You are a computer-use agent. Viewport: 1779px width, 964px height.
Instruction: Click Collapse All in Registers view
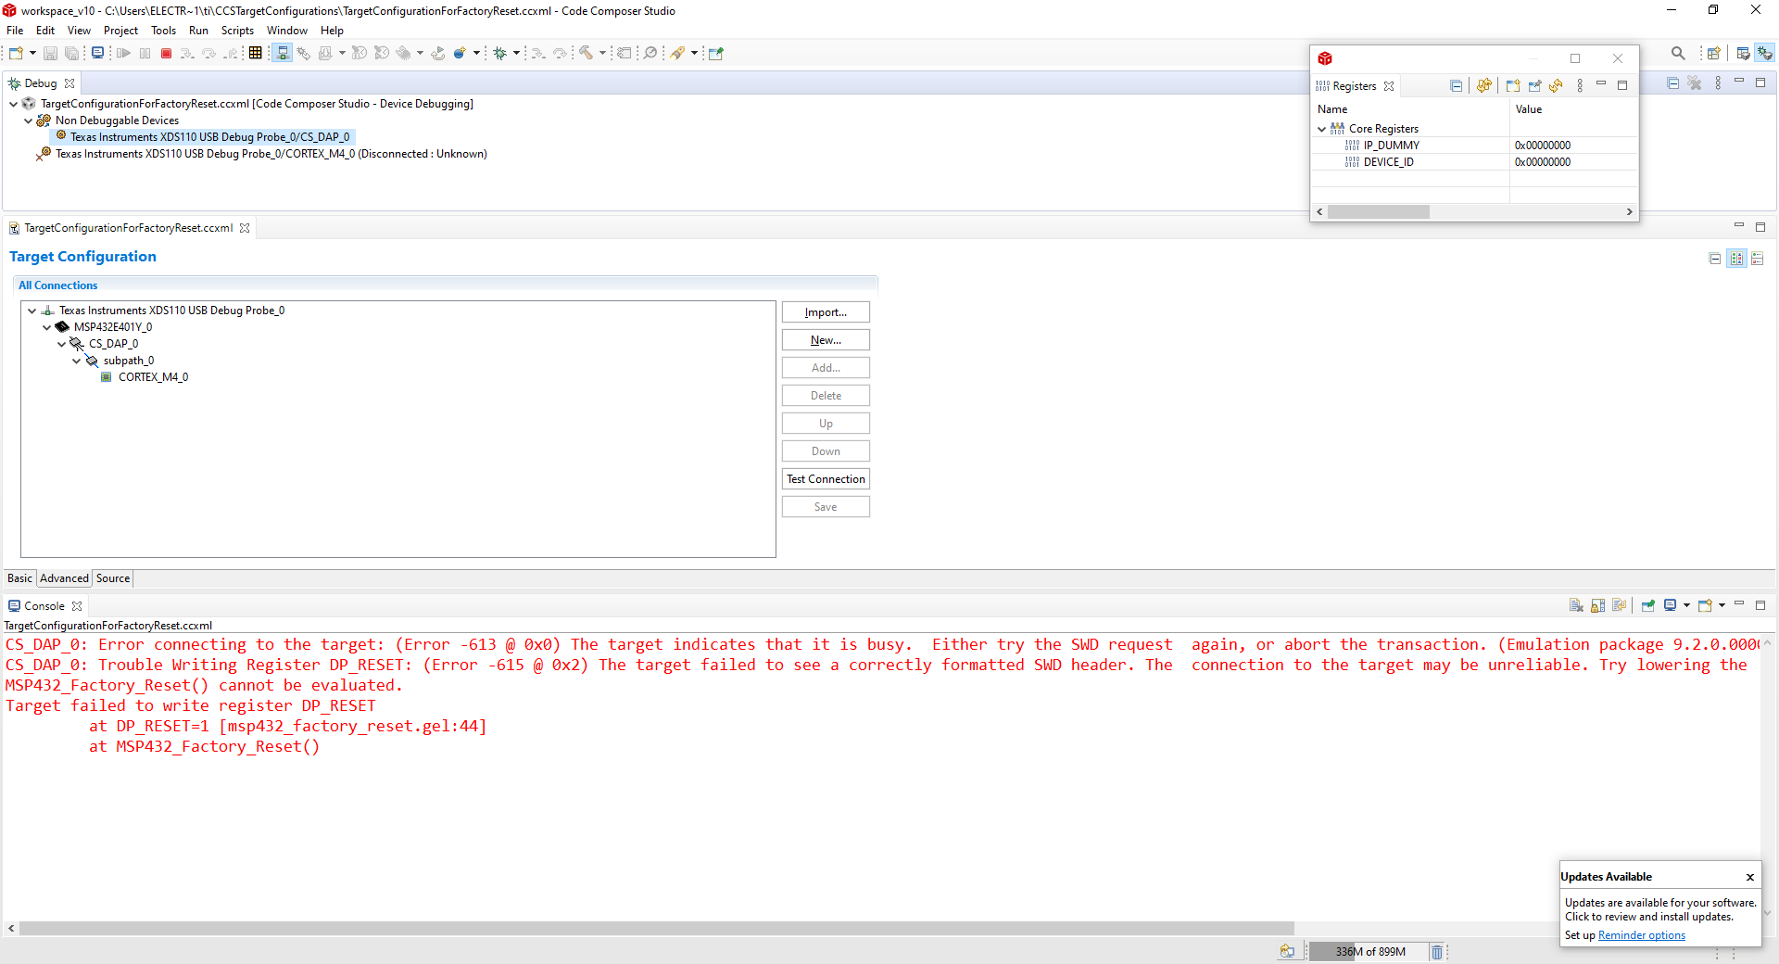pos(1457,86)
